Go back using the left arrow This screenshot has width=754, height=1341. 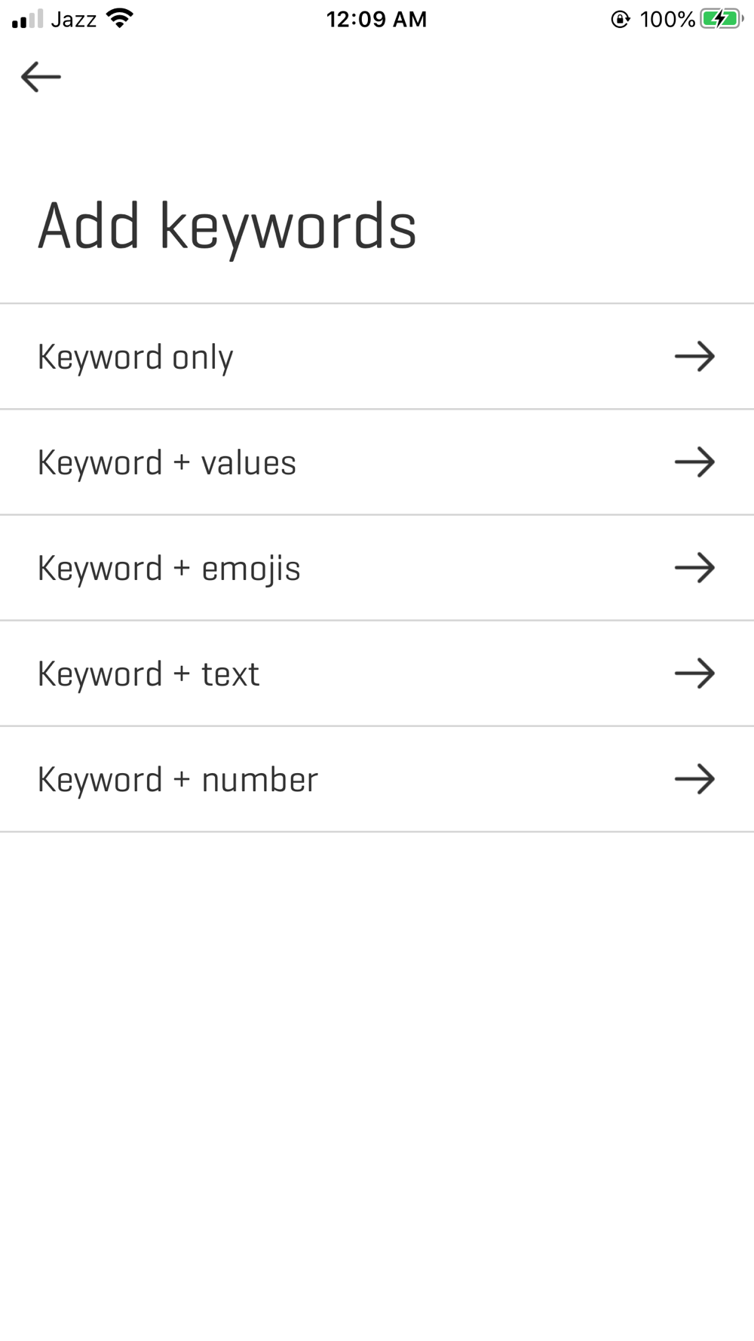coord(41,77)
